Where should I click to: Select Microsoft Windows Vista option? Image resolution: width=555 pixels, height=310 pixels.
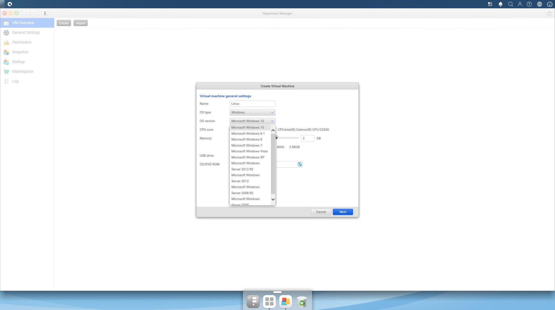pos(250,151)
